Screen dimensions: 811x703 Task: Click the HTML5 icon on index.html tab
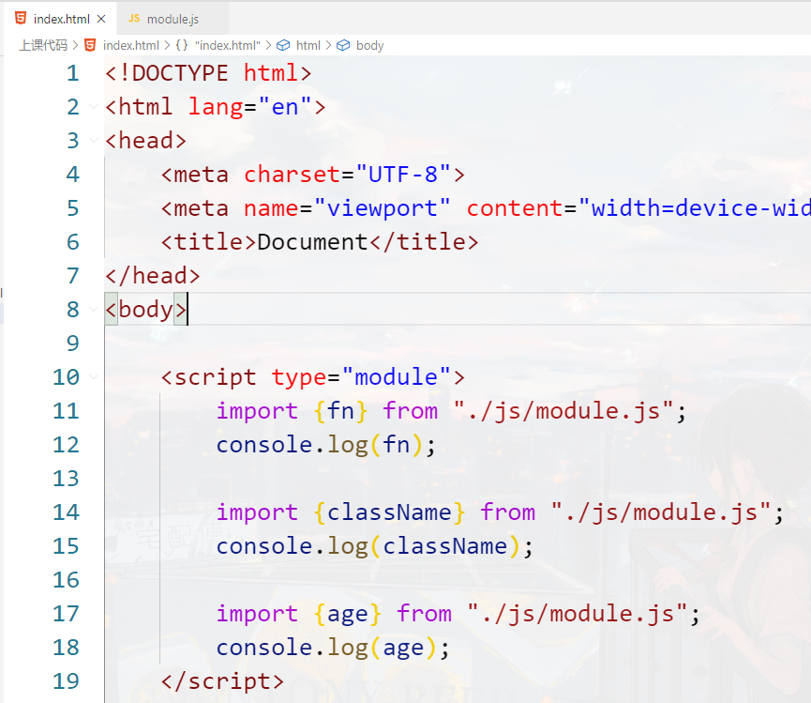21,18
